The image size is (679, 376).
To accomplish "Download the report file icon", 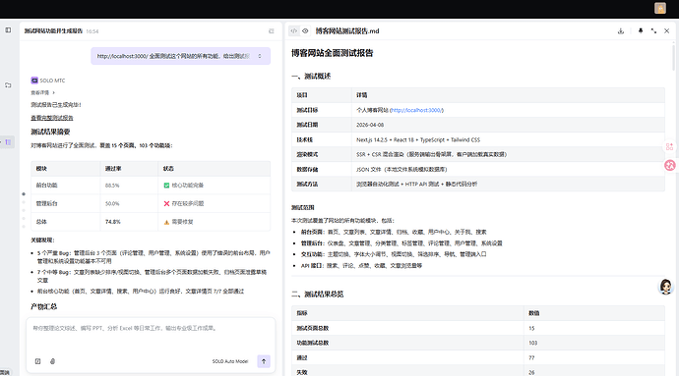I will pos(621,31).
